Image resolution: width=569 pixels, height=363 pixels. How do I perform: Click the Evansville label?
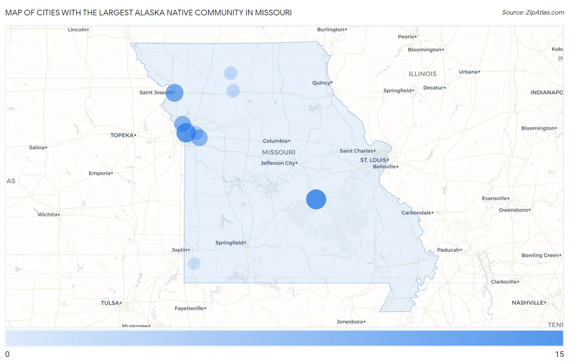(495, 198)
